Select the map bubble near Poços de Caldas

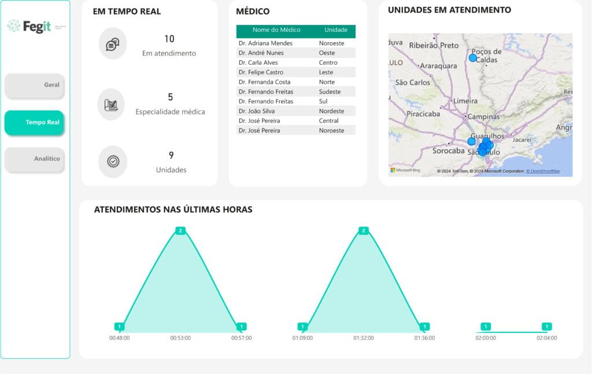pos(473,58)
